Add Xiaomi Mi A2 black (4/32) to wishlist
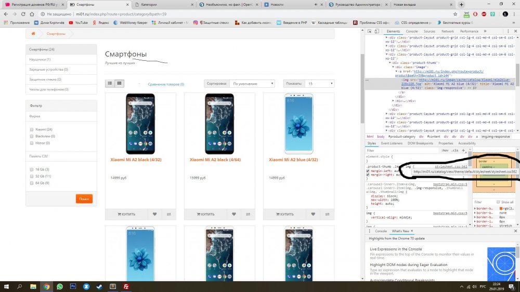The height and width of the screenshot is (292, 520). tap(154, 214)
